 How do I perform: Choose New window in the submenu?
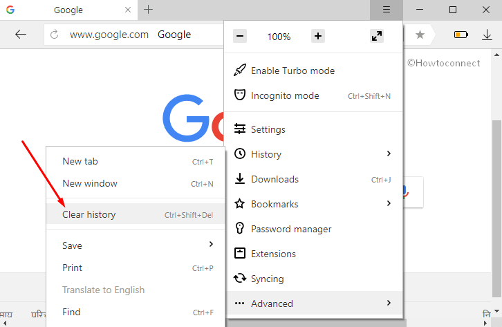[136, 183]
